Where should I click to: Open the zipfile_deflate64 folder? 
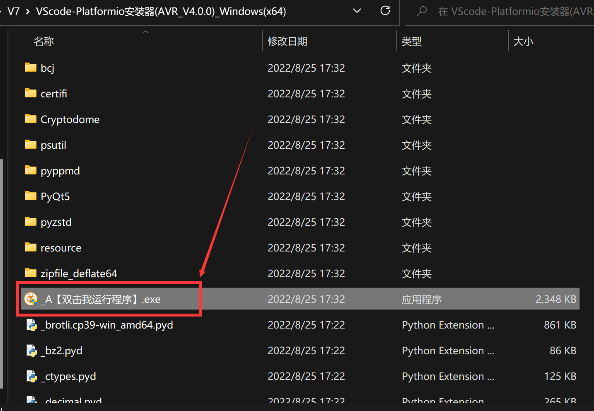point(79,273)
